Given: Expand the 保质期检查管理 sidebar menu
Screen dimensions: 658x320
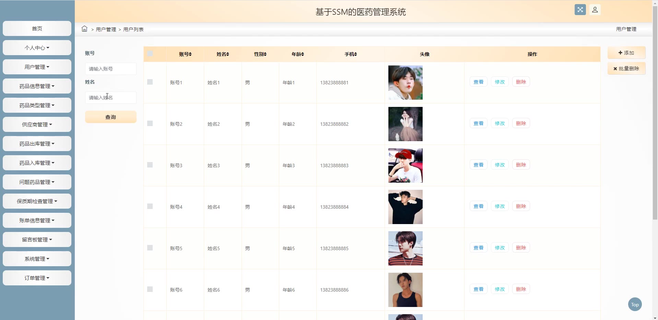Looking at the screenshot, I should pos(37,201).
